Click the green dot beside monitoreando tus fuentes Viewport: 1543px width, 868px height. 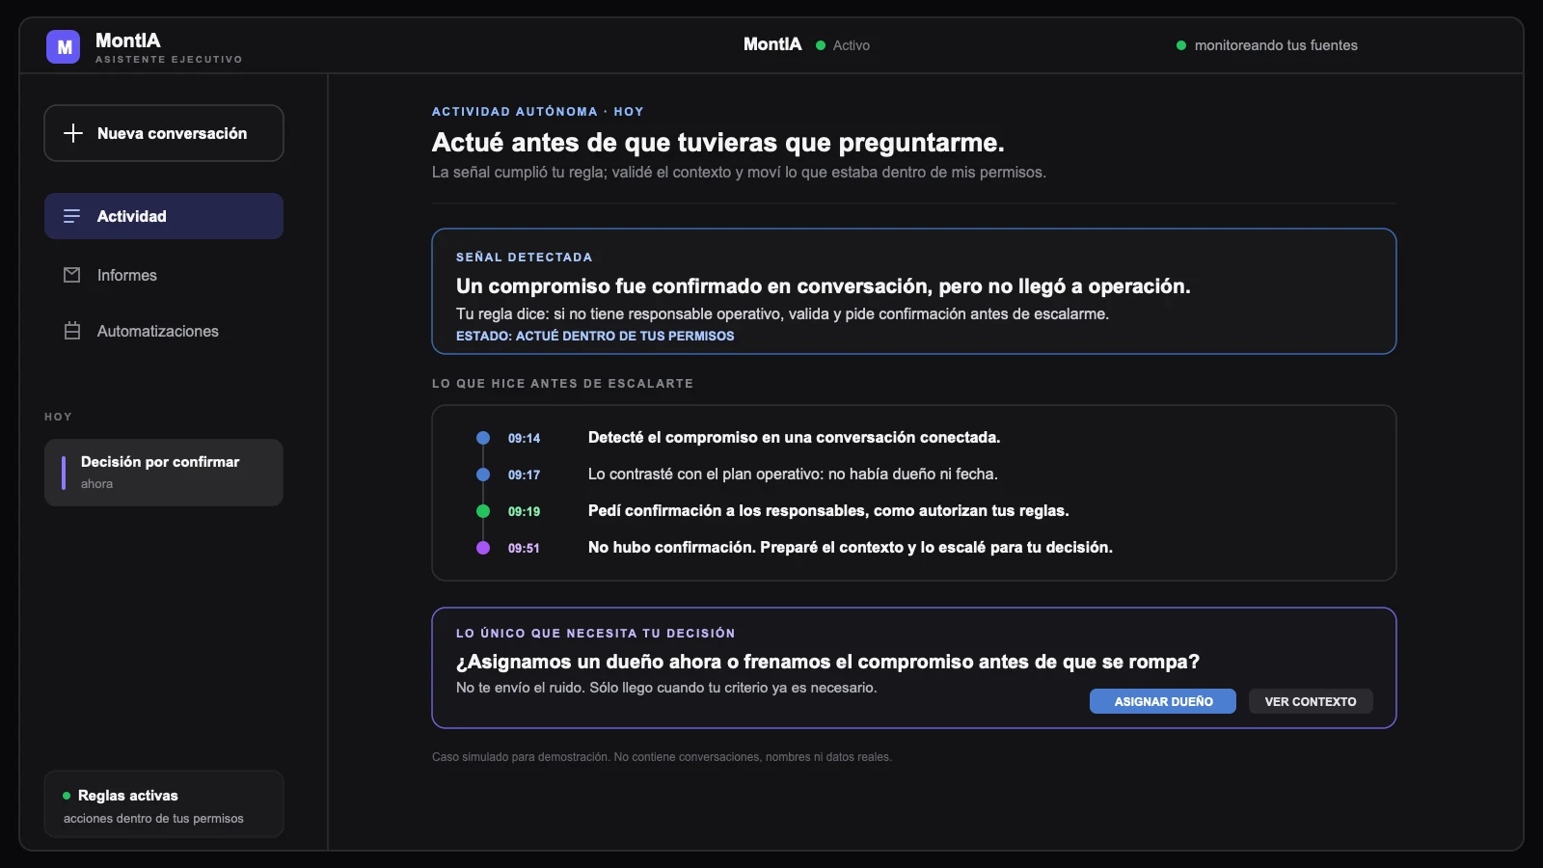(1181, 45)
